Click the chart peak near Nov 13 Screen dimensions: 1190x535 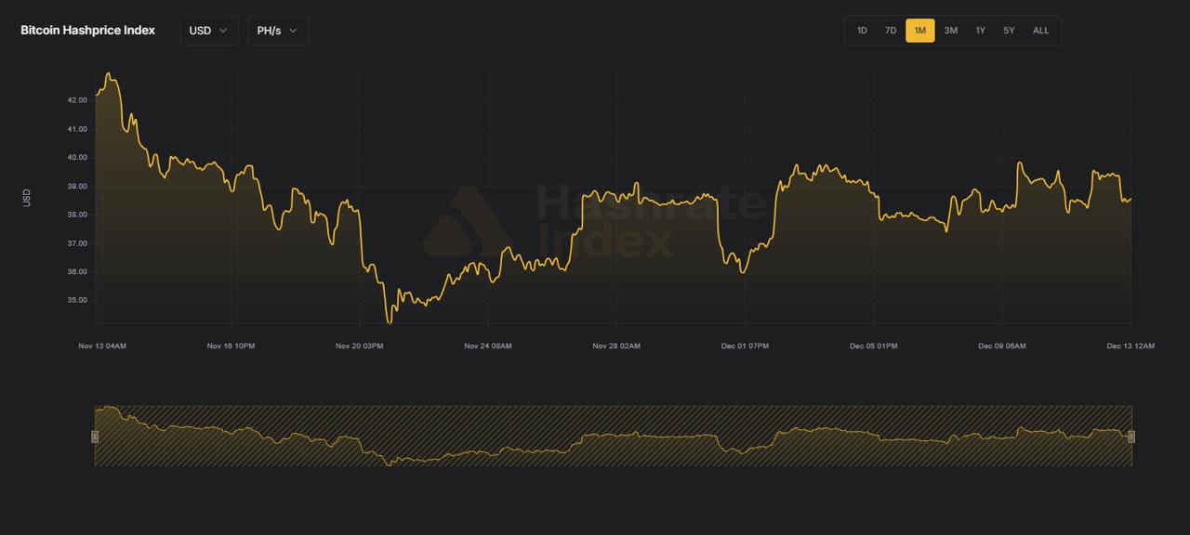(x=110, y=72)
